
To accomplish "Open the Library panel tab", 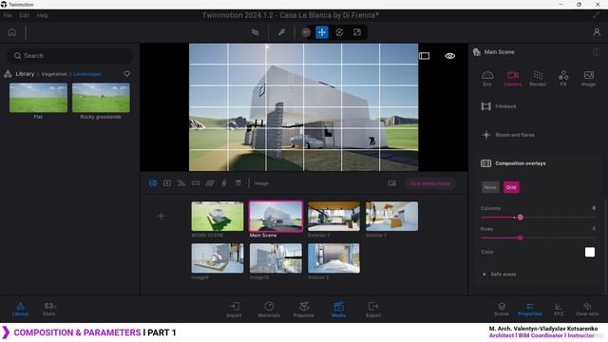I will (x=20, y=310).
